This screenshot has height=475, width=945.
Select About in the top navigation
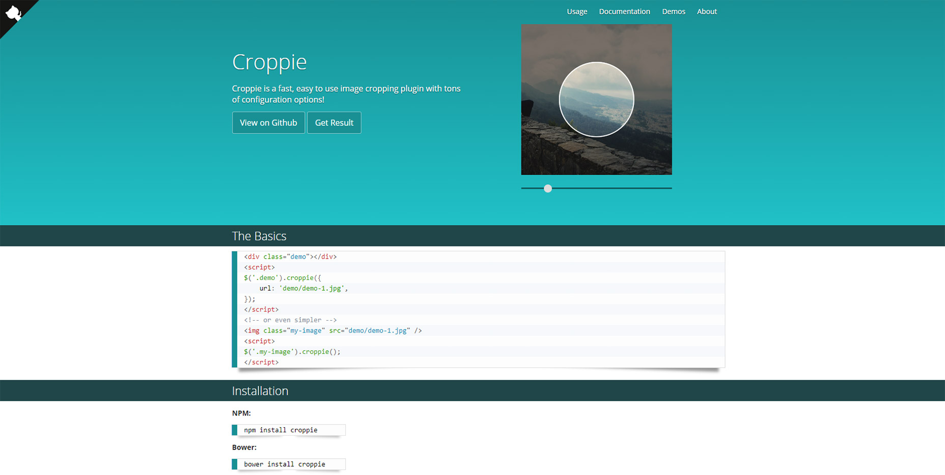coord(707,11)
